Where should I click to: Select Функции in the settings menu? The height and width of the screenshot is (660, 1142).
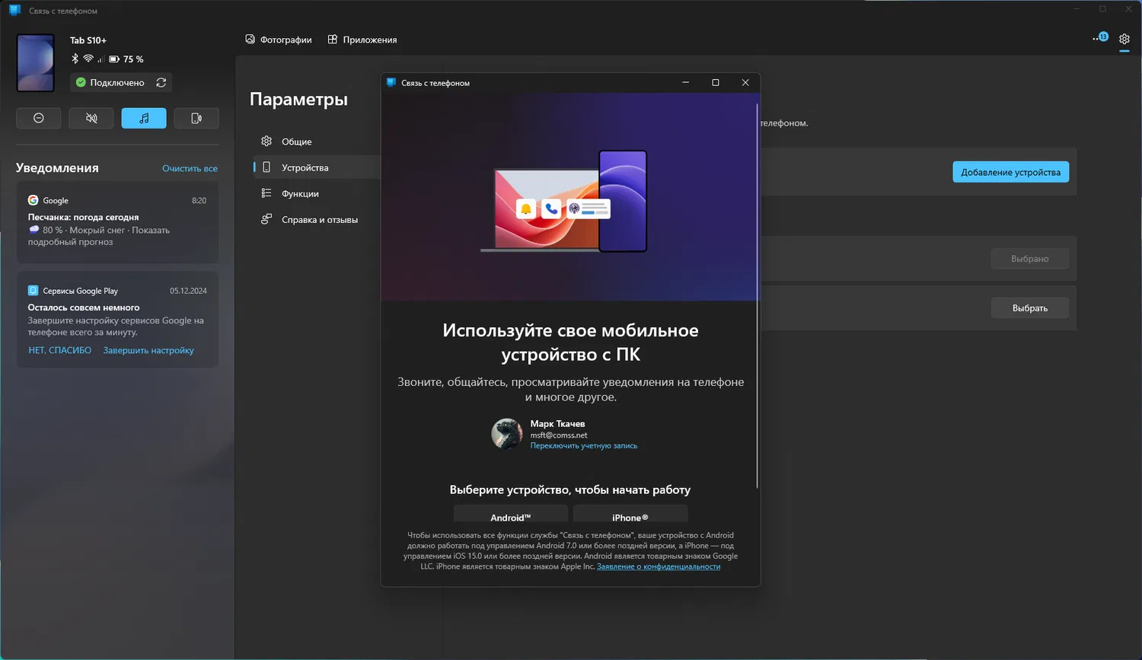click(317, 193)
